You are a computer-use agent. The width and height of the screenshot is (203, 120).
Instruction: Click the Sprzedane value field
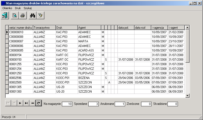(x=93, y=104)
